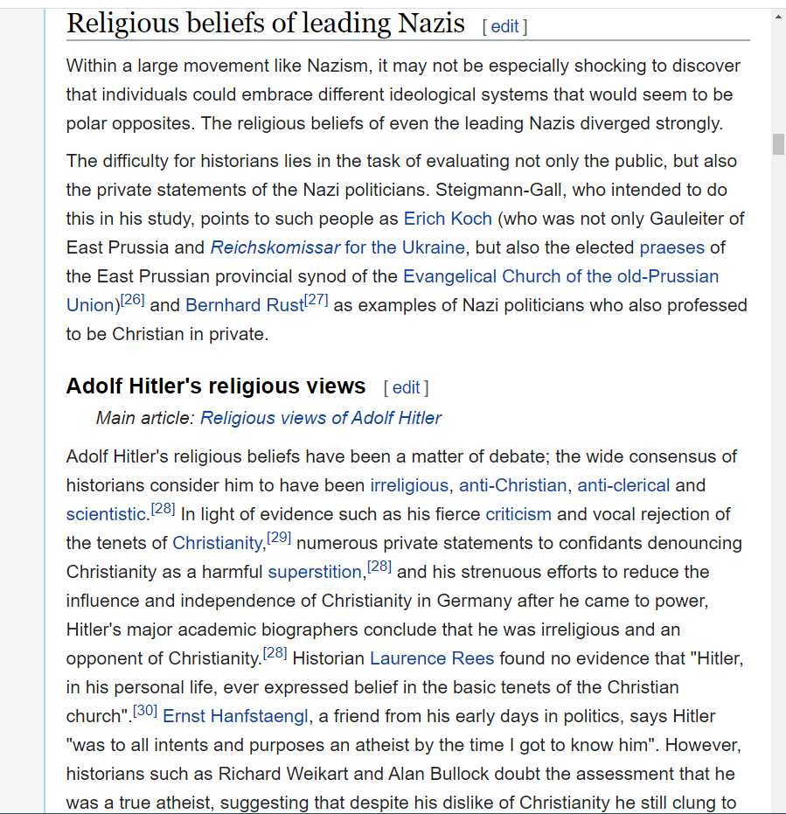Screen dimensions: 786x814
Task: Follow the irreligious link
Action: [x=409, y=485]
